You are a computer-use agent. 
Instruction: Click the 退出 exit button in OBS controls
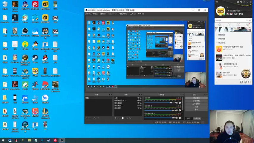(x=196, y=110)
